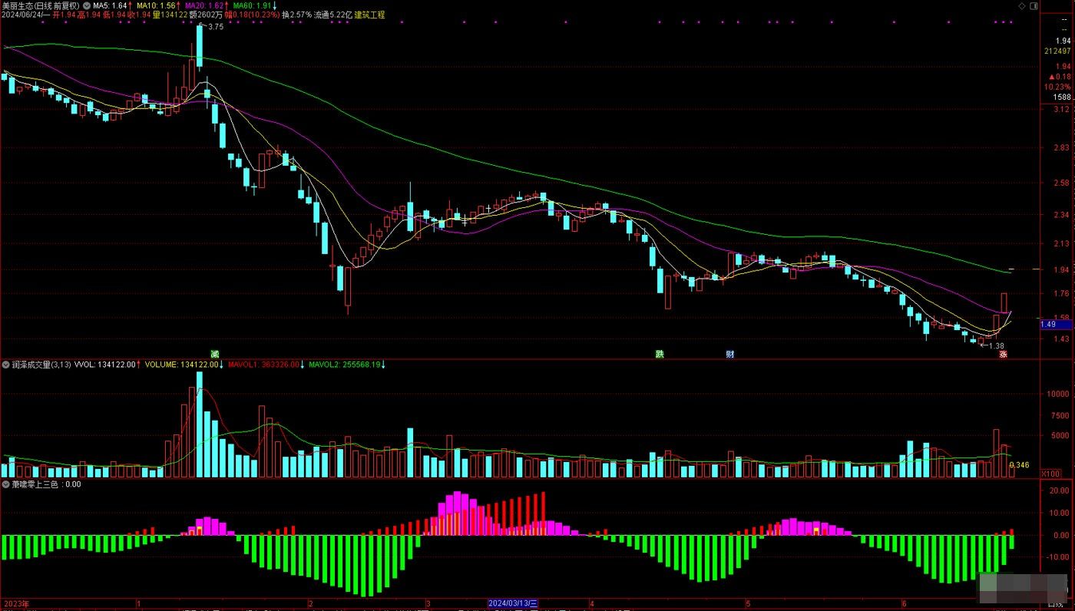Click the 流通5.22亿 float shares readout
The width and height of the screenshot is (1075, 611).
coord(333,15)
